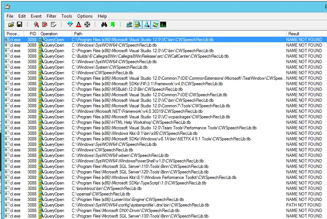Select the TestWindow CommonExtensions path row
The width and height of the screenshot is (327, 219).
(x=166, y=78)
